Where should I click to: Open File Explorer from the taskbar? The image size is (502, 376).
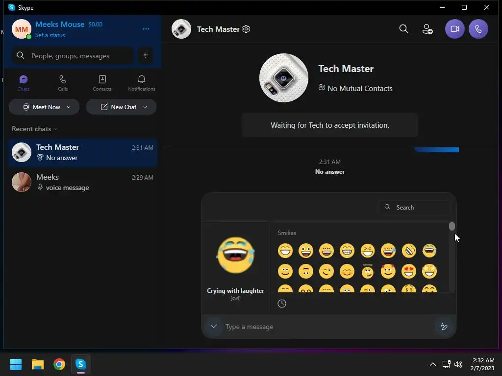[37, 364]
